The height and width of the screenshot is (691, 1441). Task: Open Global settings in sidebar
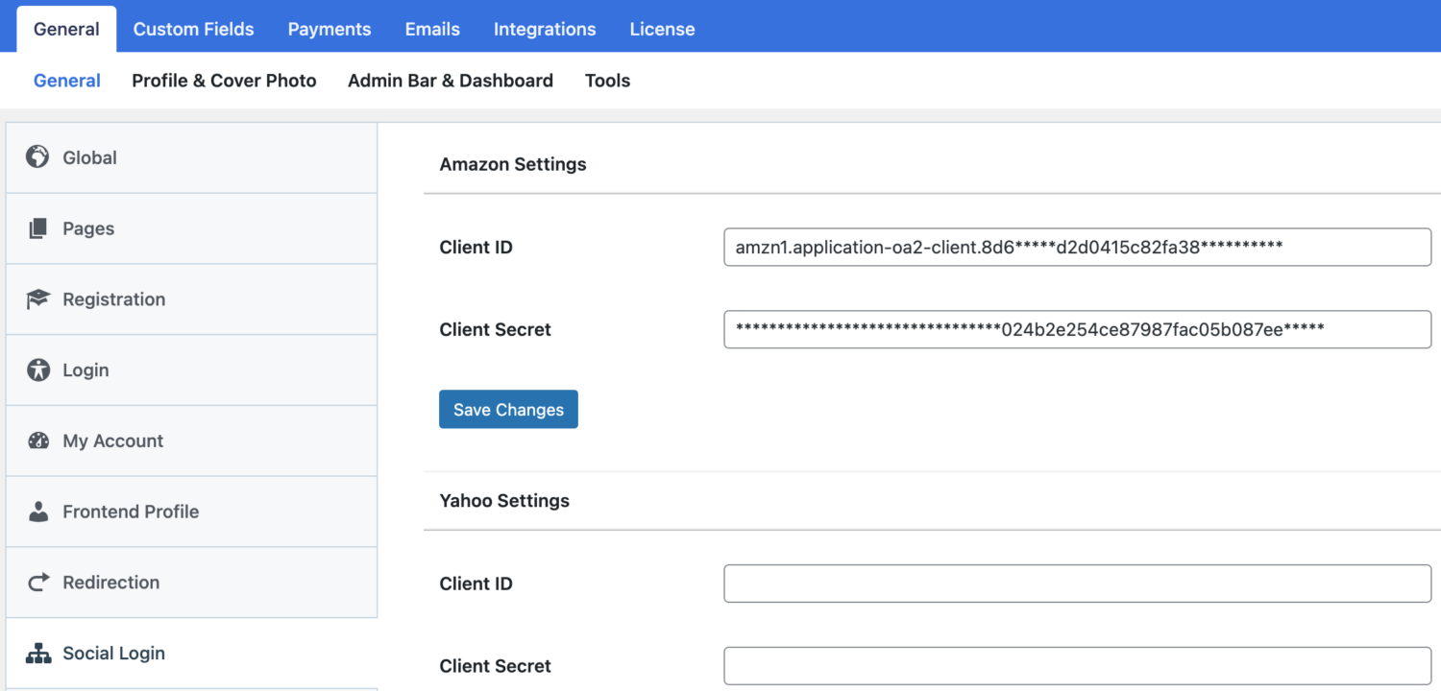pyautogui.click(x=192, y=157)
